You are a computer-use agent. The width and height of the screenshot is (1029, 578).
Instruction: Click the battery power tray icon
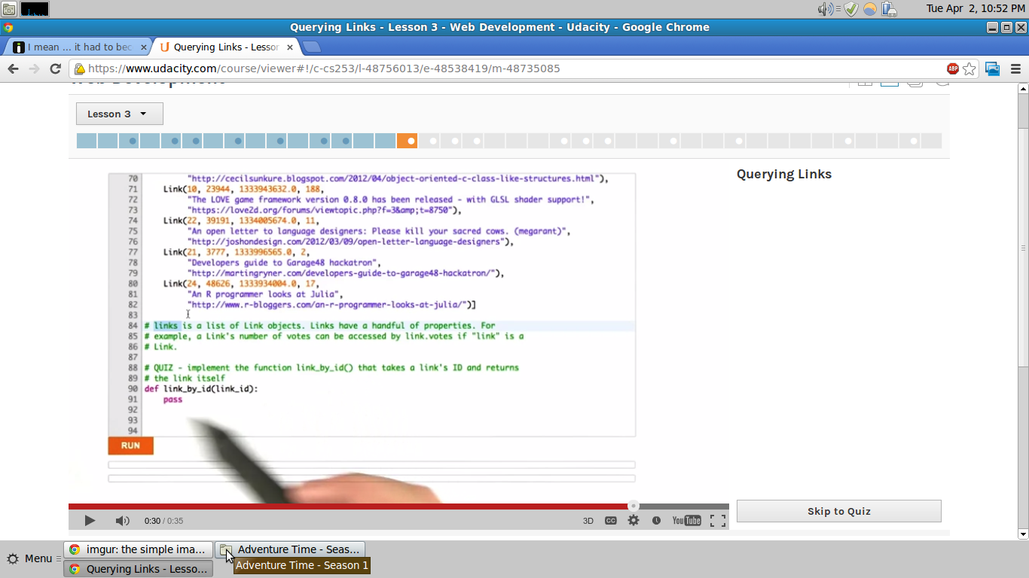point(890,9)
